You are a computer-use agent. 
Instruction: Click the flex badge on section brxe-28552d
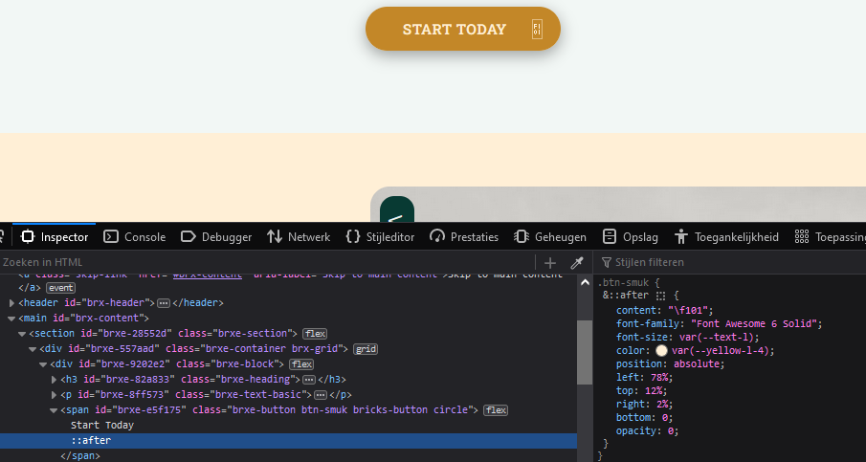point(315,334)
